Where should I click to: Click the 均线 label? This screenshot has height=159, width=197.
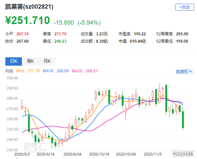[9, 71]
